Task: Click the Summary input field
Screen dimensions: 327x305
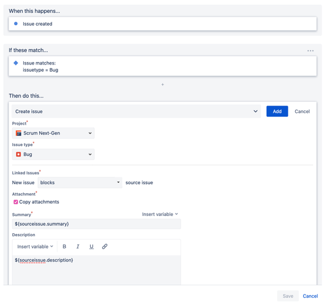Action: pos(96,224)
